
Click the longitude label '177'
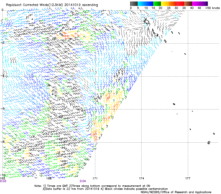pos(188,178)
